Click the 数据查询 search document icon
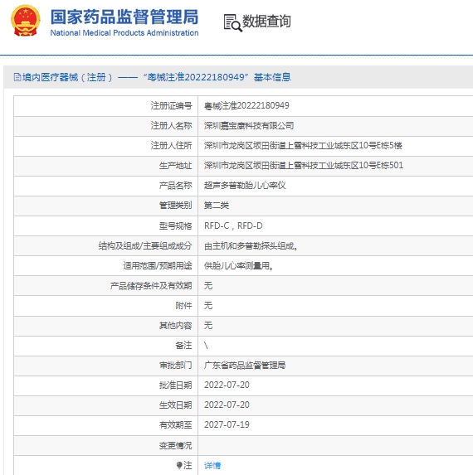This screenshot has height=475, width=473. pyautogui.click(x=232, y=22)
